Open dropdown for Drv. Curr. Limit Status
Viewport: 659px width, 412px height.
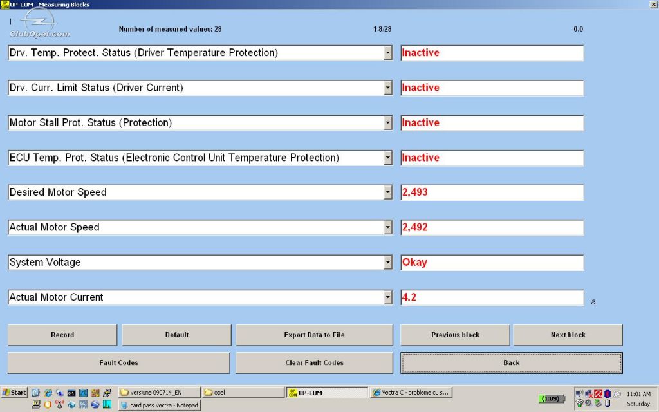tap(388, 88)
